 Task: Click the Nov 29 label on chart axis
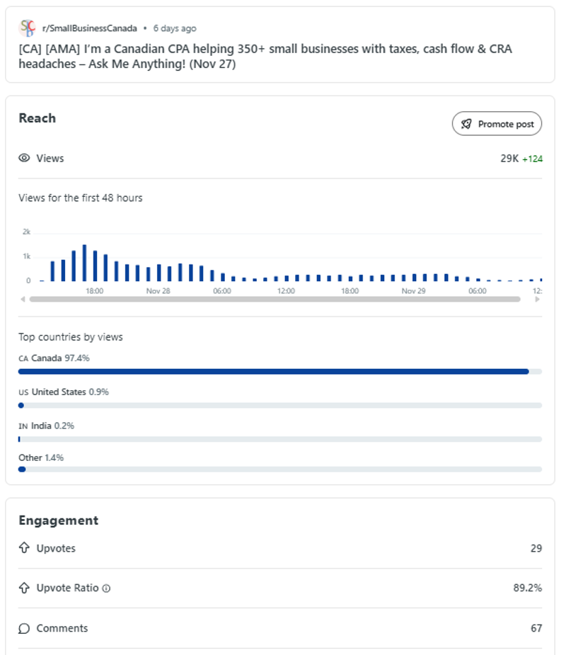(x=413, y=291)
